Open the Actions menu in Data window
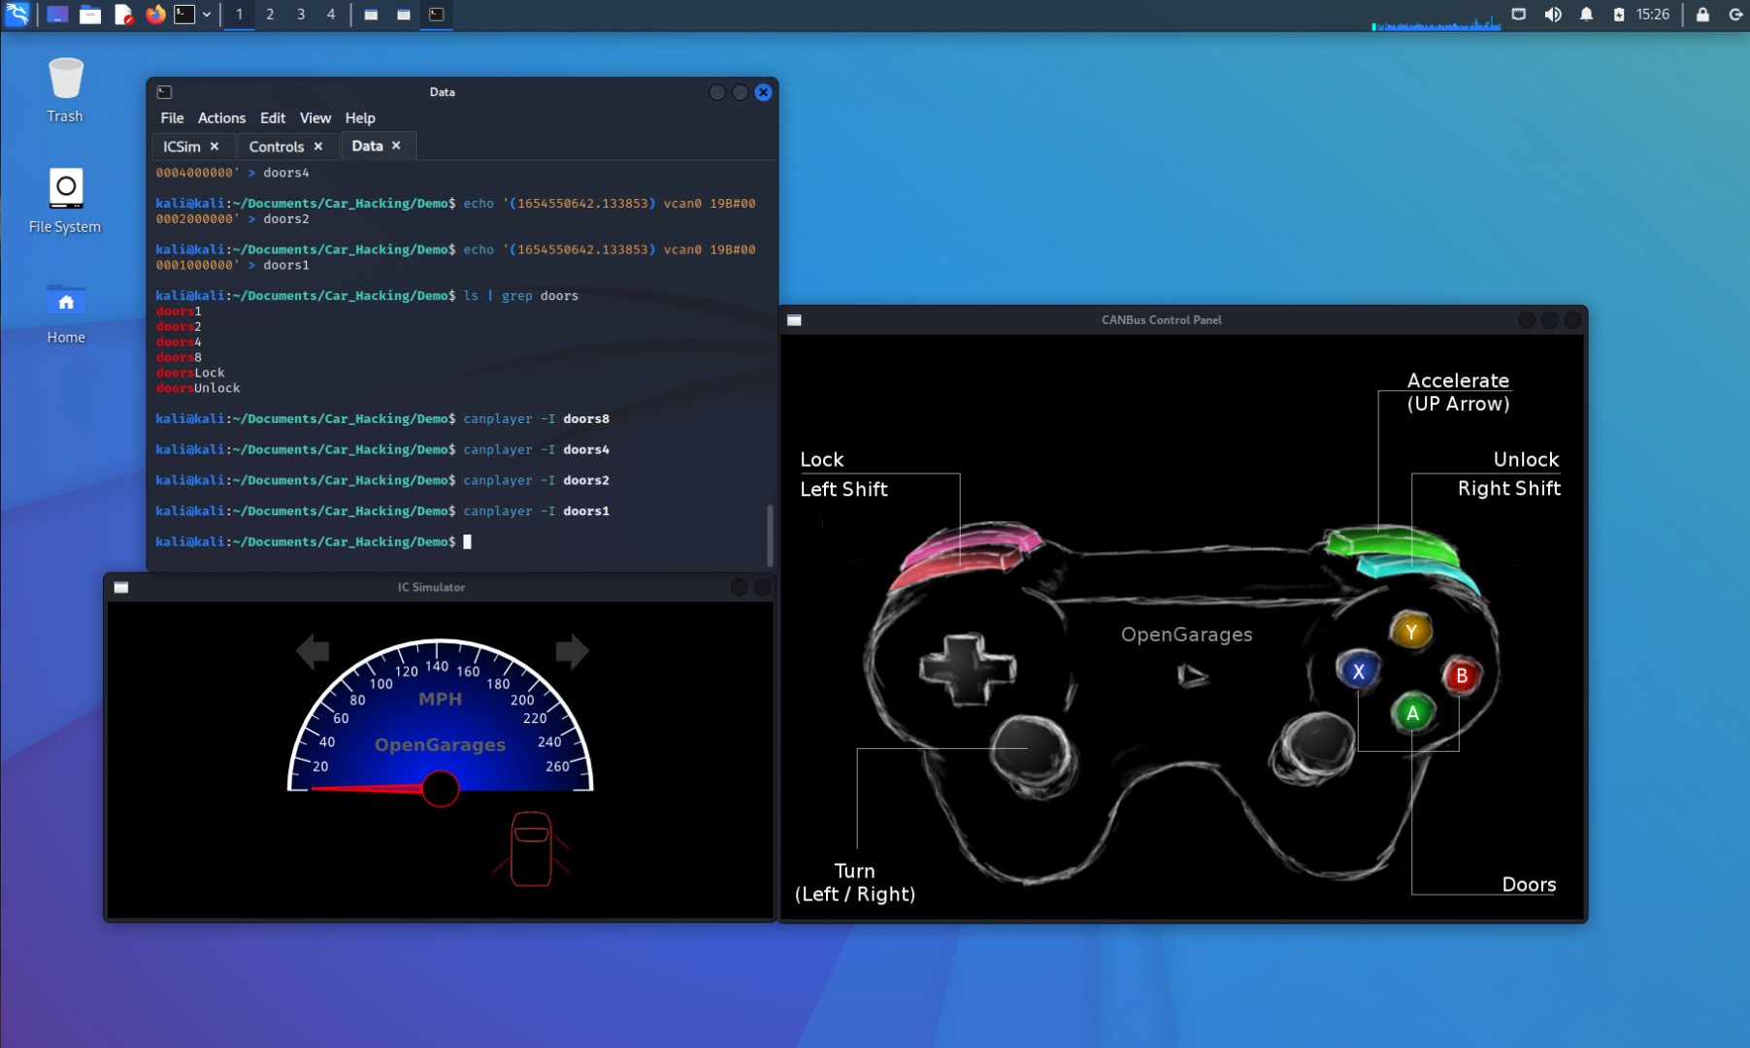This screenshot has width=1750, height=1048. (221, 117)
